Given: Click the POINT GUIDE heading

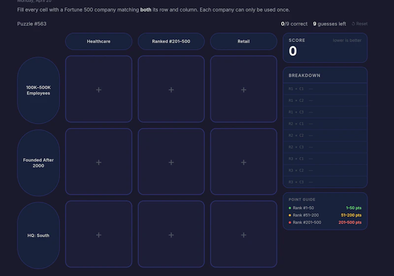Looking at the screenshot, I should point(302,199).
